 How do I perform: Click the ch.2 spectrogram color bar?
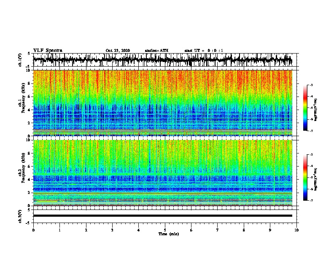tap(305, 177)
